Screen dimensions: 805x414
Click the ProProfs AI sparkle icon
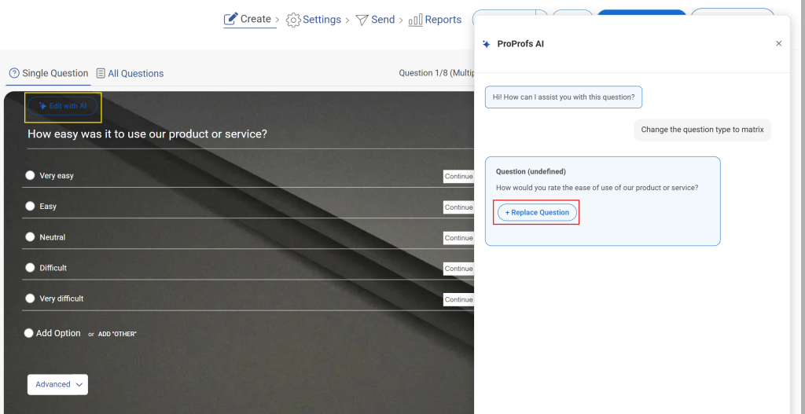(x=487, y=44)
